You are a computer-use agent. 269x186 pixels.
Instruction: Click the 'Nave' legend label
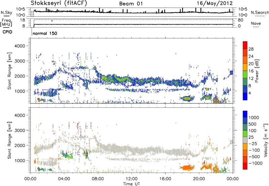click(x=256, y=23)
